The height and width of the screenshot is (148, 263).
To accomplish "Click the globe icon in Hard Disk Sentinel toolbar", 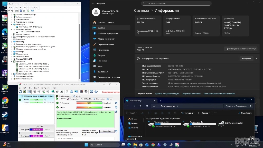I will point(53,92).
